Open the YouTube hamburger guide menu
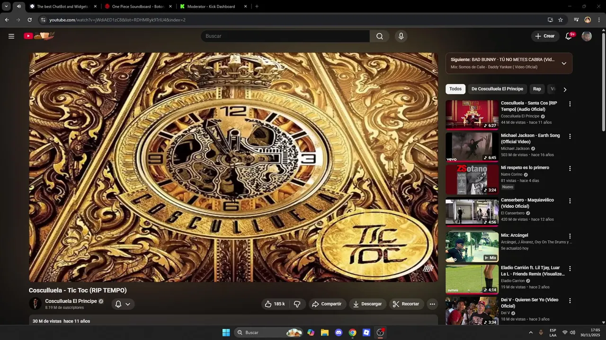The height and width of the screenshot is (340, 606). pyautogui.click(x=11, y=36)
